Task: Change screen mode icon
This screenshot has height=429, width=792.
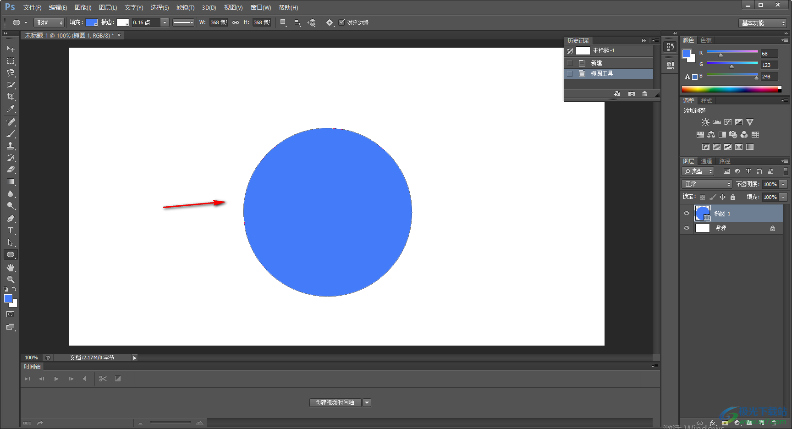Action: [11, 327]
